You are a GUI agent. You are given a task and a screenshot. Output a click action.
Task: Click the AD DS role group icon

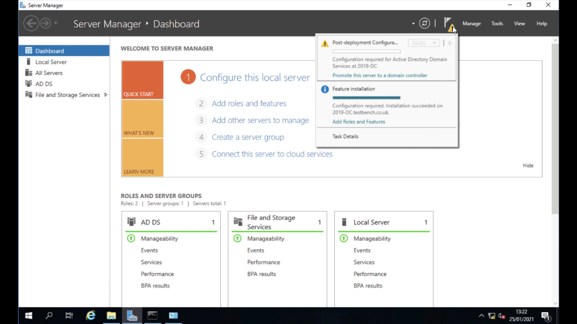pos(131,222)
